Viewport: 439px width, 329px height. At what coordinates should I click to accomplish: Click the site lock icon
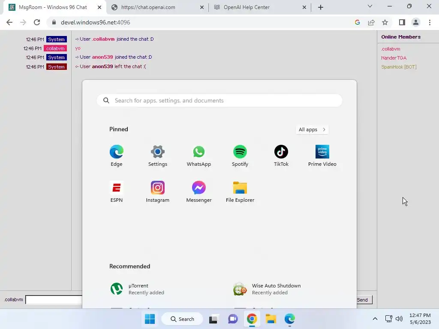click(54, 22)
